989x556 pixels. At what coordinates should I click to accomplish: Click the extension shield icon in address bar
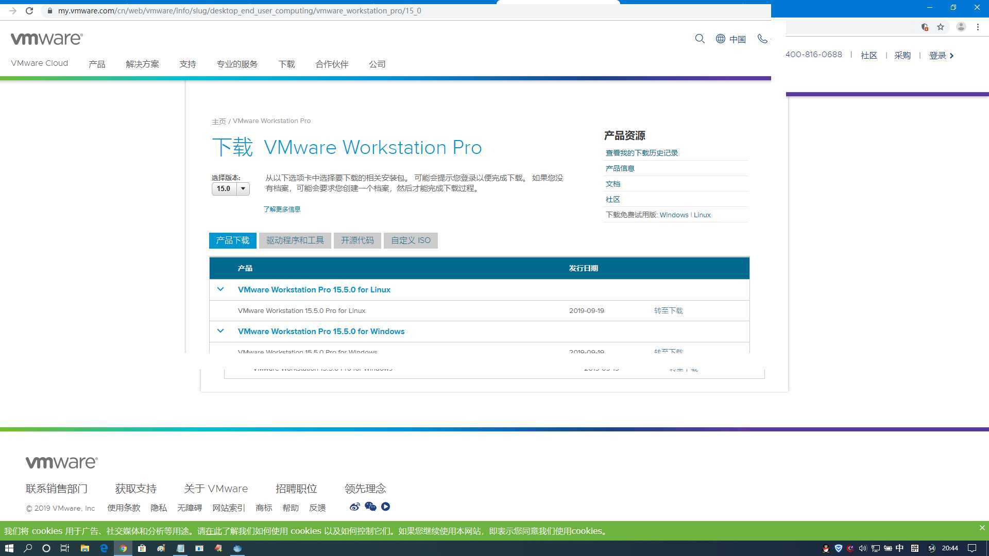click(x=925, y=27)
